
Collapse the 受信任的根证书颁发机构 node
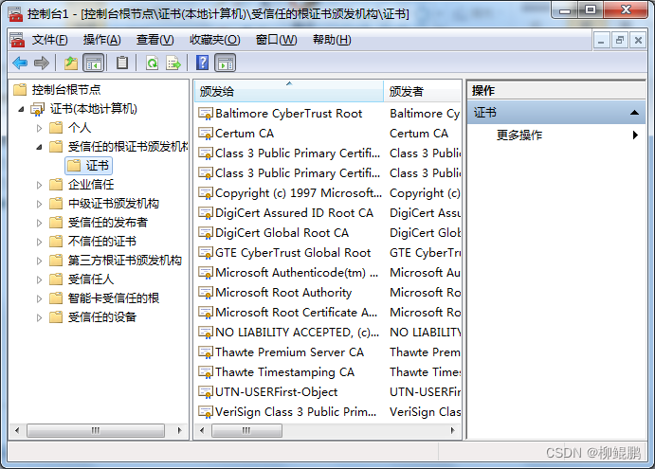point(39,147)
